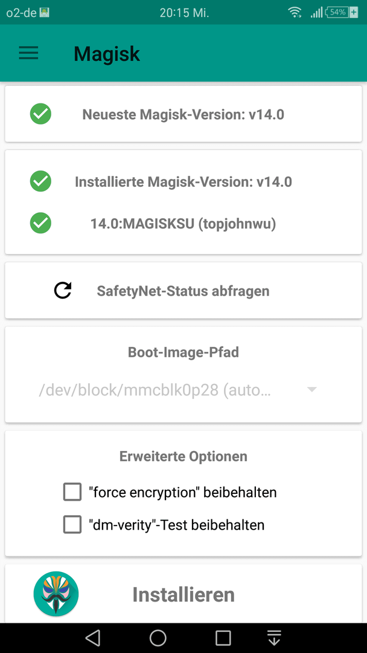This screenshot has height=653, width=367.
Task: Tap the Neueste Magisk-Version: v14.0 card
Action: pyautogui.click(x=183, y=114)
